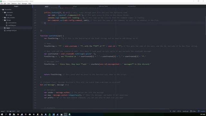The width and height of the screenshot is (206, 116).
Task: Click the app.js file name in status bar
Action: (3, 111)
